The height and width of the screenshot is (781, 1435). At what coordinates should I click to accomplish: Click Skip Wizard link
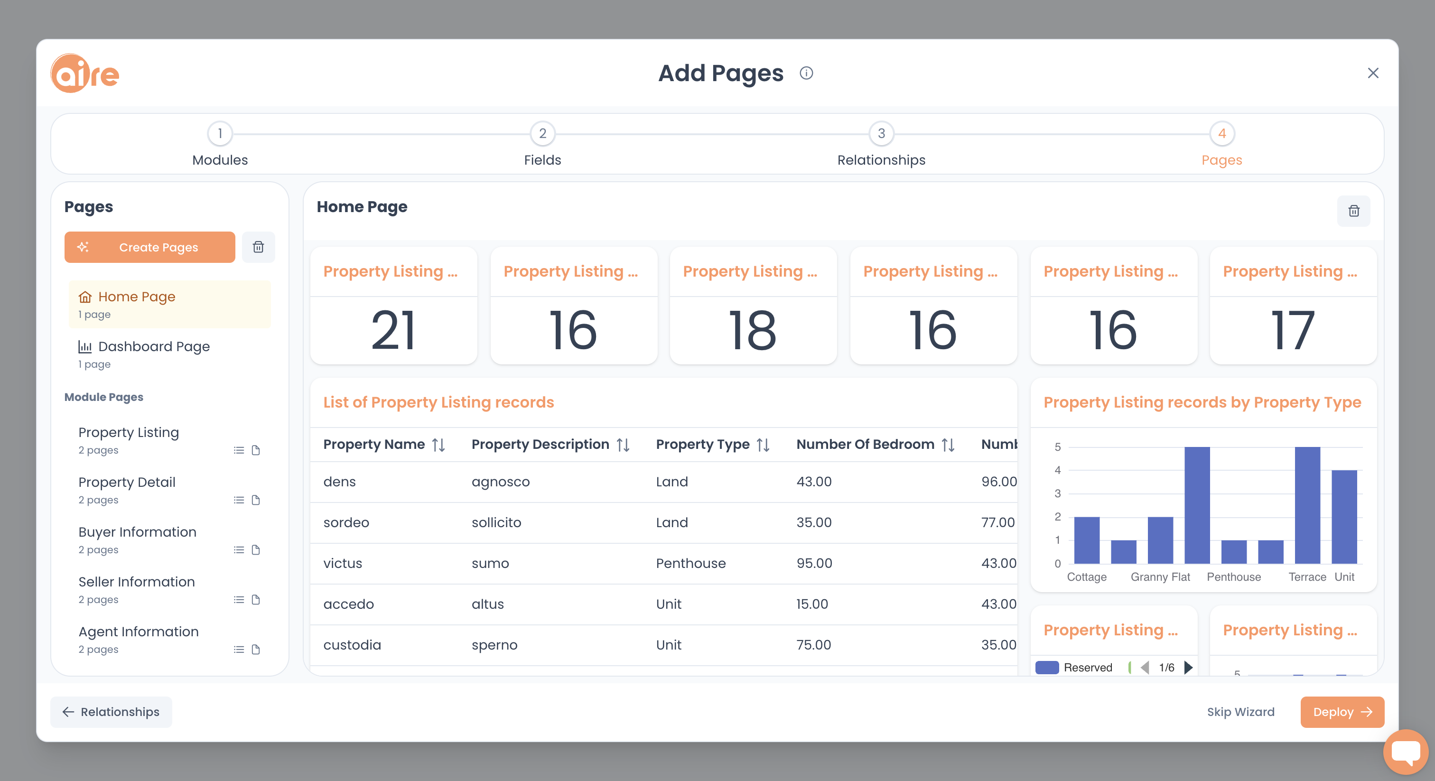point(1241,712)
